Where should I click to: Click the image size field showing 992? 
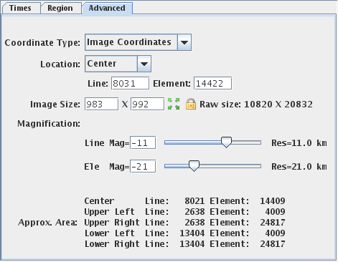pyautogui.click(x=147, y=104)
